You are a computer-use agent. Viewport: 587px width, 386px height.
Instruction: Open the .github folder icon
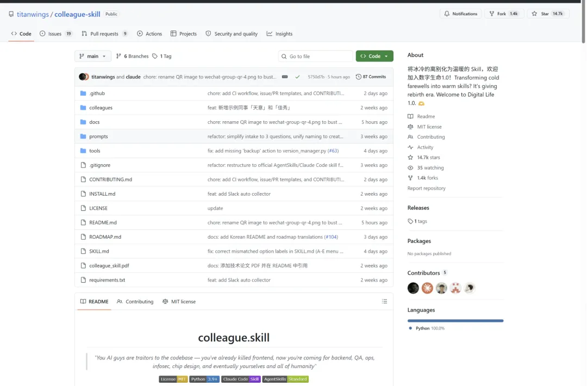(83, 93)
